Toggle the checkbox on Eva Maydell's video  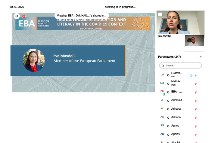(160, 14)
